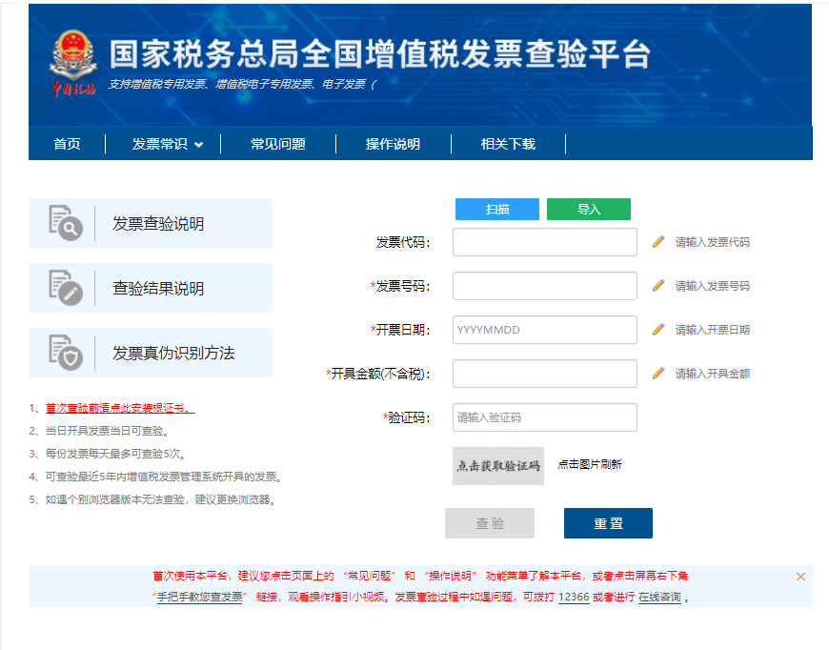Focus the 发票代码 input field
Screen dimensions: 829x650
(544, 242)
